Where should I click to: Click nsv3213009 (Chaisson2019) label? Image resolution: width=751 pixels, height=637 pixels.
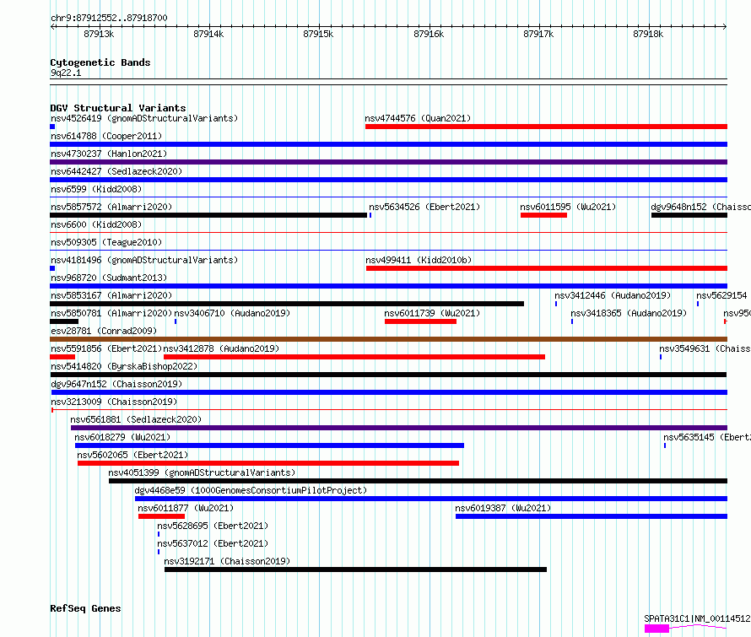(x=114, y=402)
